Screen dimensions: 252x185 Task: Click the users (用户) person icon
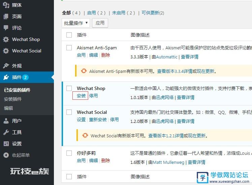coord(6,121)
